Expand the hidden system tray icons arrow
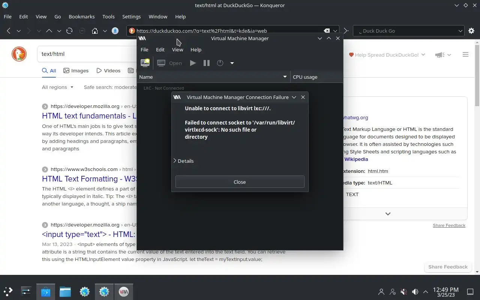Screen dimensions: 480x300 click(426, 291)
